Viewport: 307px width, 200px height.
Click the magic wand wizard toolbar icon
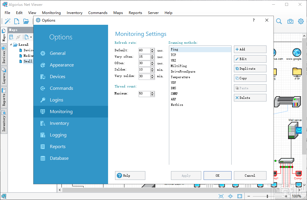(x=8, y=21)
